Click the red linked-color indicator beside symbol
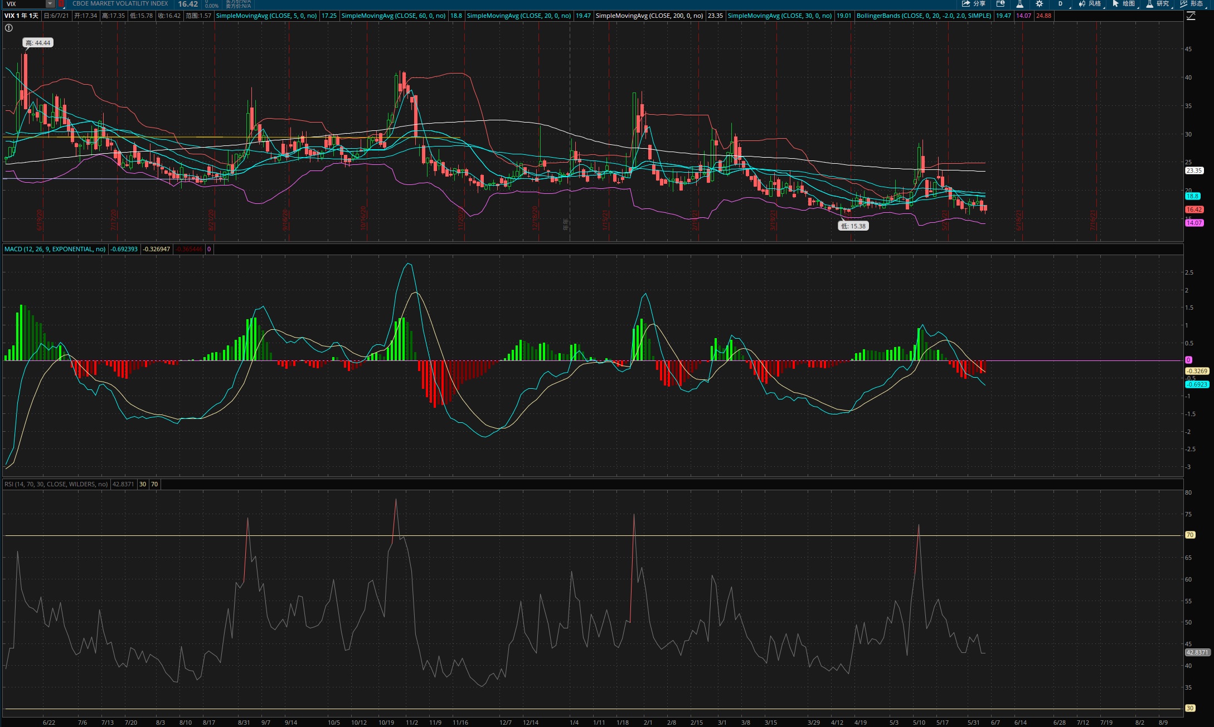 pos(61,4)
